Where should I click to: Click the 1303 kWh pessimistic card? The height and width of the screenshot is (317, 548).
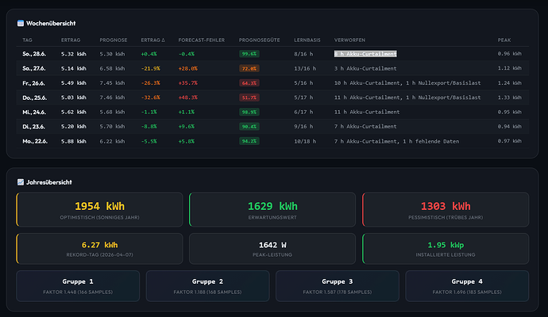(446, 209)
